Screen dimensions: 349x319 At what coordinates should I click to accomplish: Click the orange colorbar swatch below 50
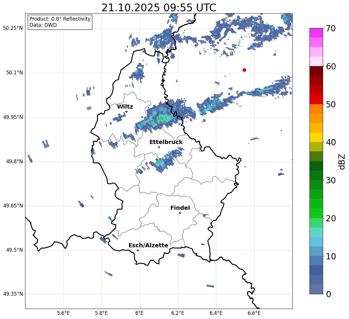(x=316, y=109)
